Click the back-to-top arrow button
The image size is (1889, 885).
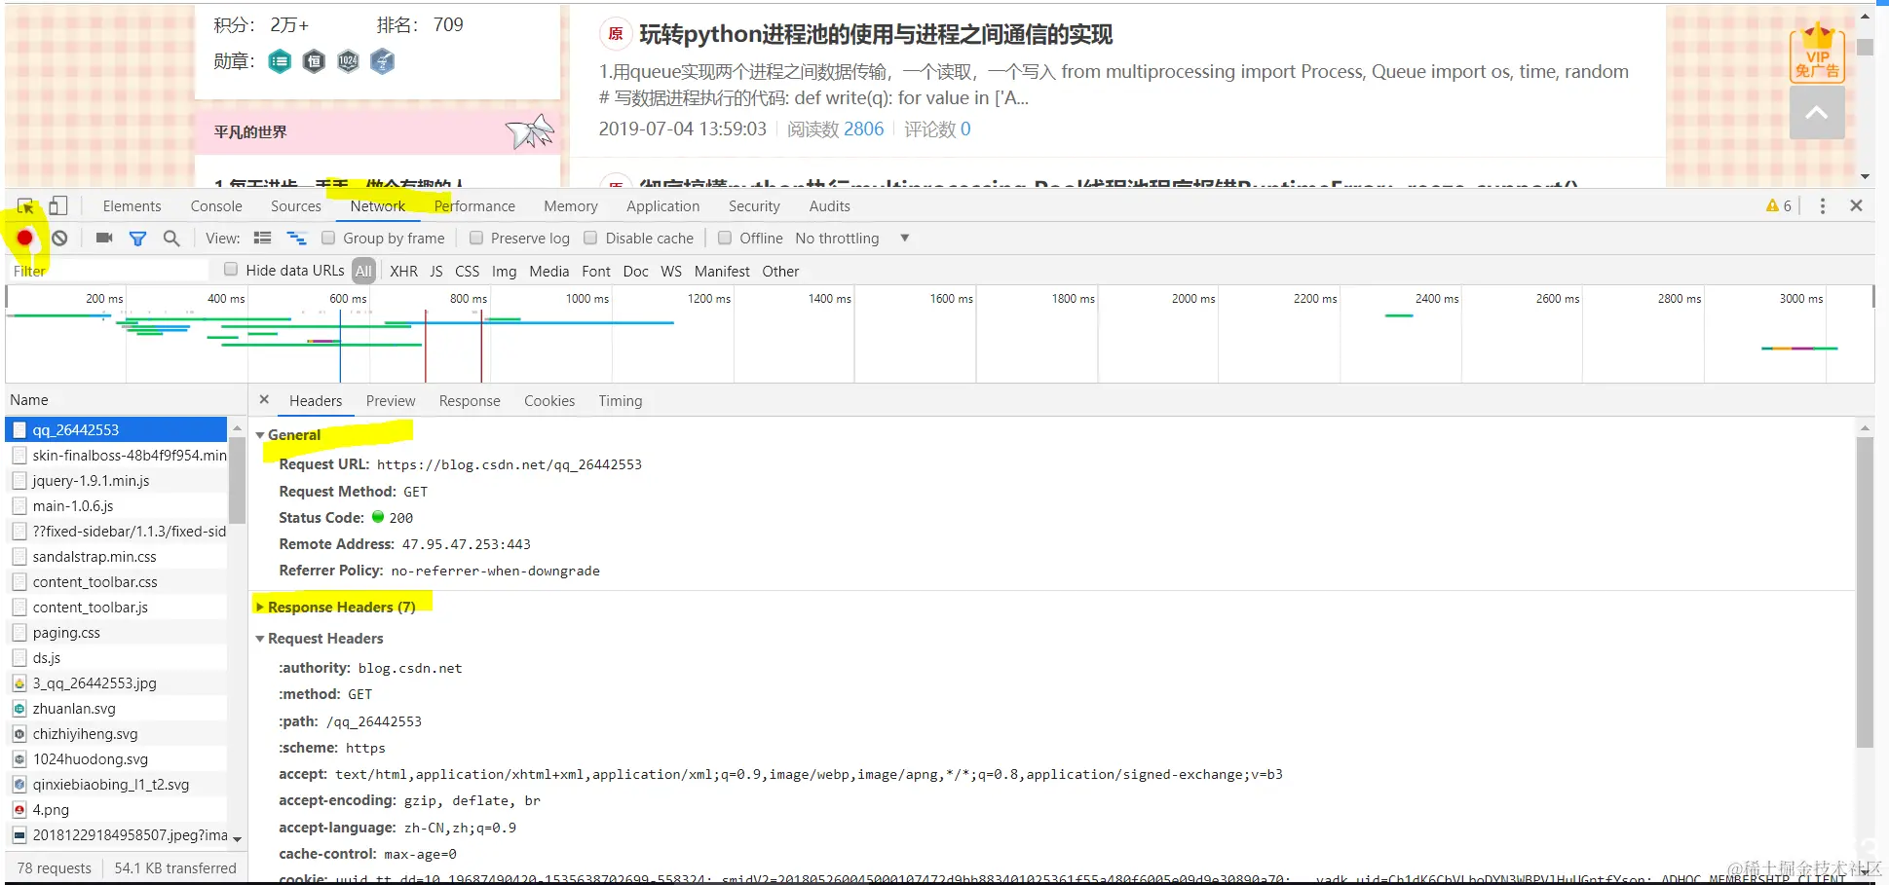pos(1817,113)
